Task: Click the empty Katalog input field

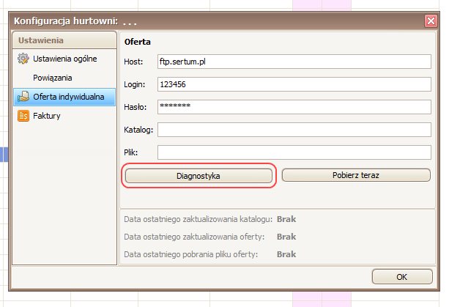Action: click(x=294, y=130)
